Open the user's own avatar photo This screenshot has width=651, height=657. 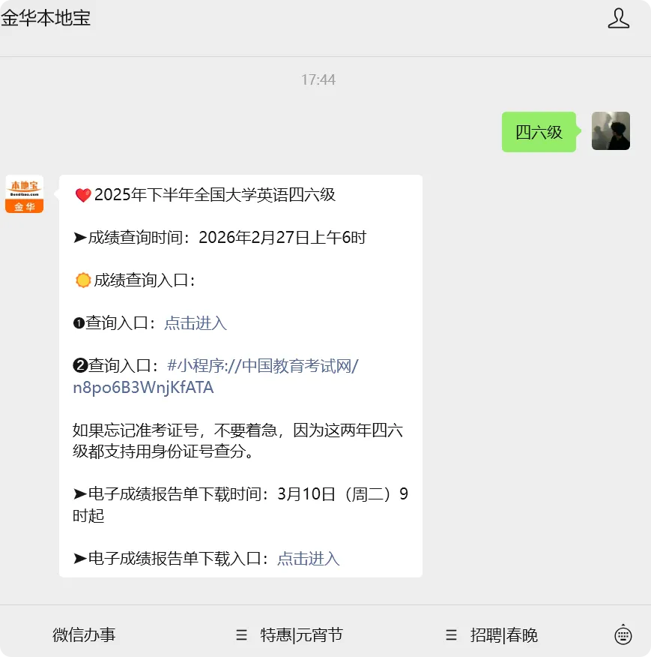point(611,130)
